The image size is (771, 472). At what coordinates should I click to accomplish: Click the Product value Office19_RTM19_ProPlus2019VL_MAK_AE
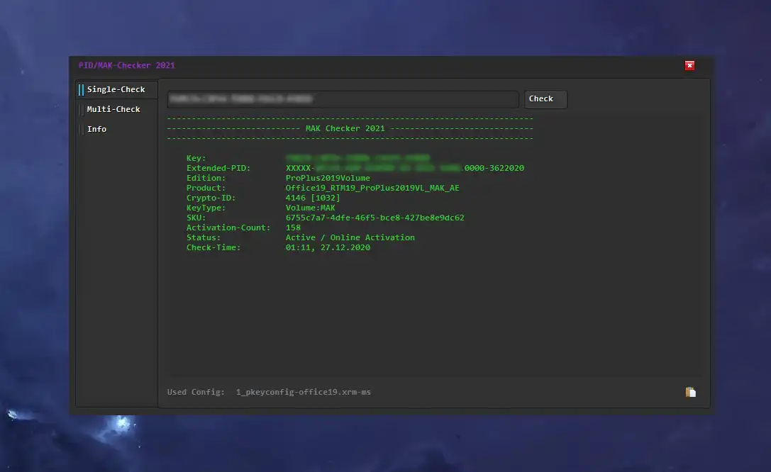(x=372, y=188)
